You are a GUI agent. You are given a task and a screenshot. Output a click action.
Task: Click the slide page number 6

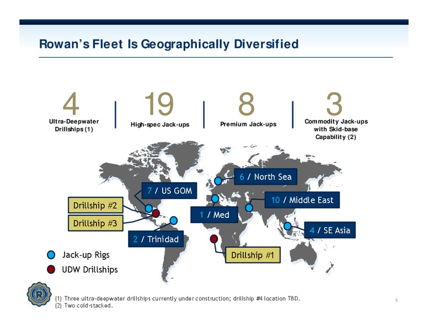tap(397, 300)
